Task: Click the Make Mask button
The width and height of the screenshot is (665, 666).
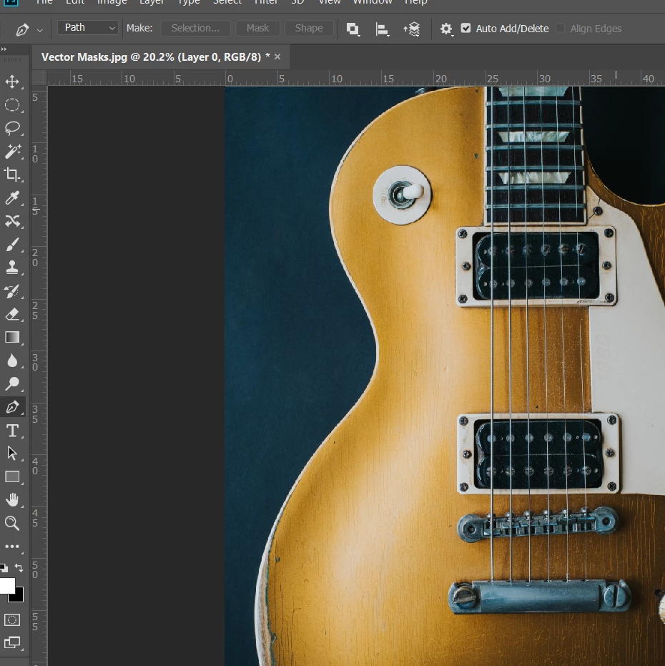Action: point(257,28)
